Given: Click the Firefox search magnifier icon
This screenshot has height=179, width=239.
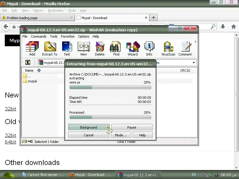Looking at the screenshot, I should tap(213, 27).
